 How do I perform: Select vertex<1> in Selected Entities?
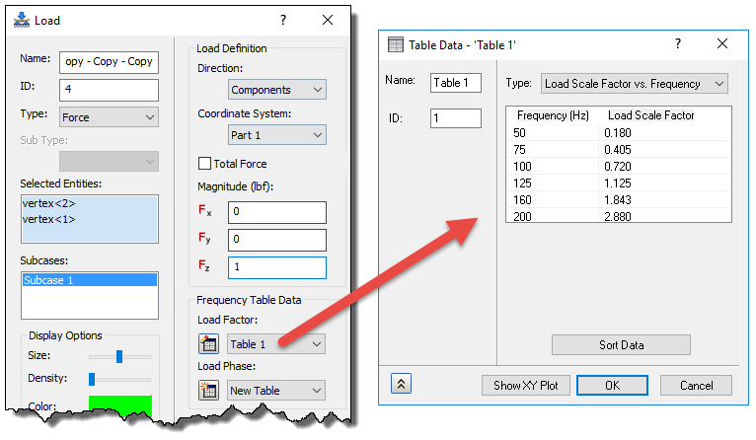48,219
